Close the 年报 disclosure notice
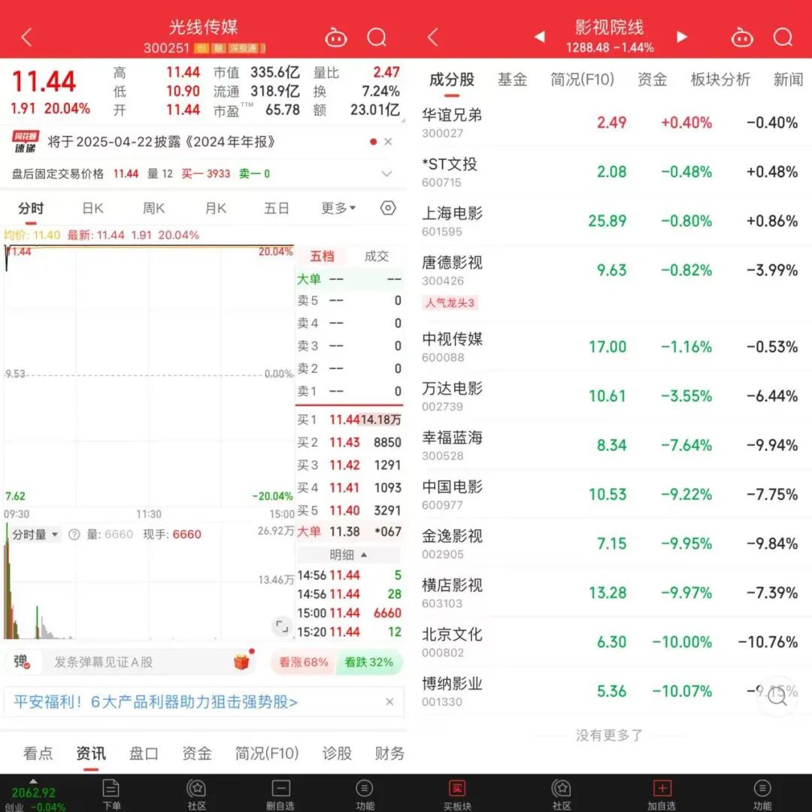The height and width of the screenshot is (812, 812). 388,141
